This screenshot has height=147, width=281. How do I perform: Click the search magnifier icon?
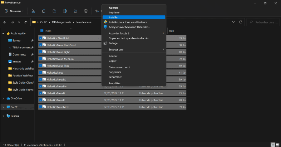(251, 22)
